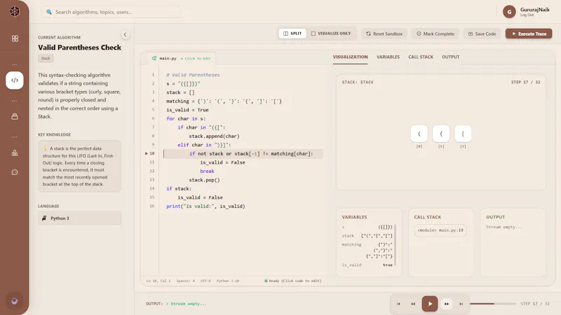Click code line 'stack.append(char)'

coord(214,136)
